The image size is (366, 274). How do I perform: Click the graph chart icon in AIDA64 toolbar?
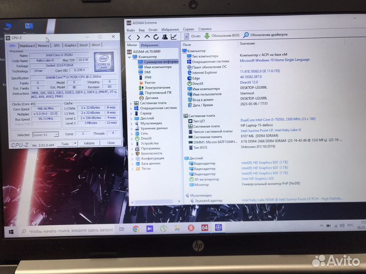[x=174, y=37]
